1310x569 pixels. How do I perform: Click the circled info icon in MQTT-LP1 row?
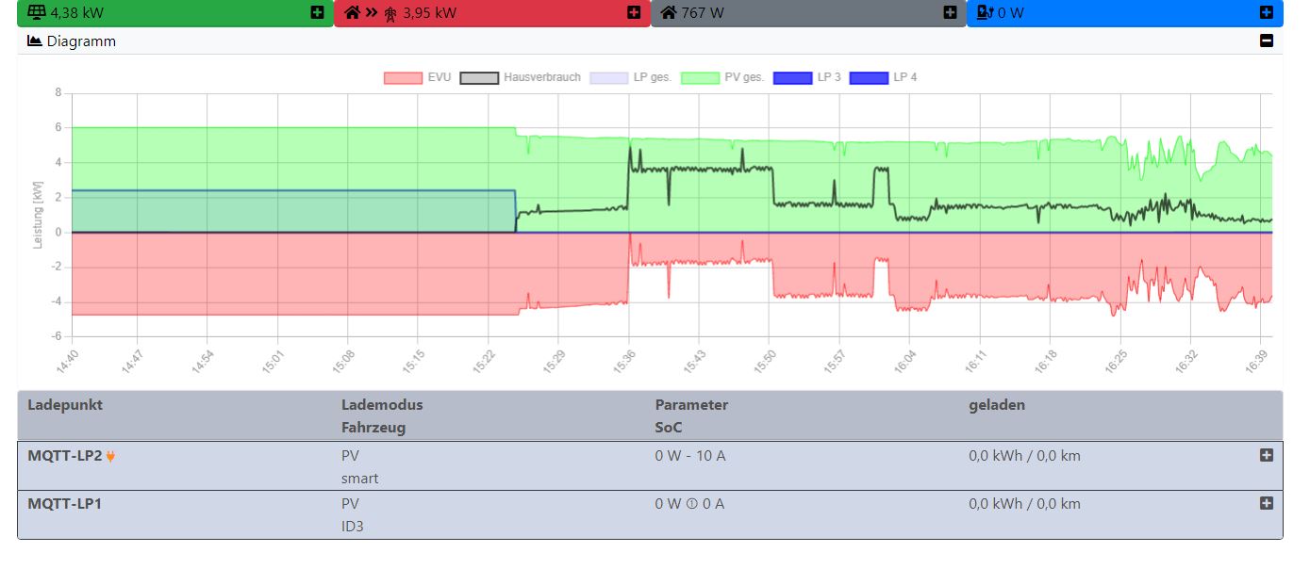(x=690, y=504)
